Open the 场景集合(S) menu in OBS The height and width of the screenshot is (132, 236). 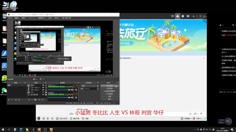(42, 18)
